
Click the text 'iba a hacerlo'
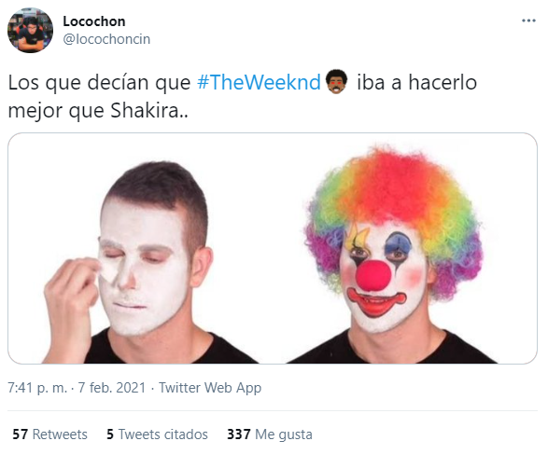[x=416, y=82]
